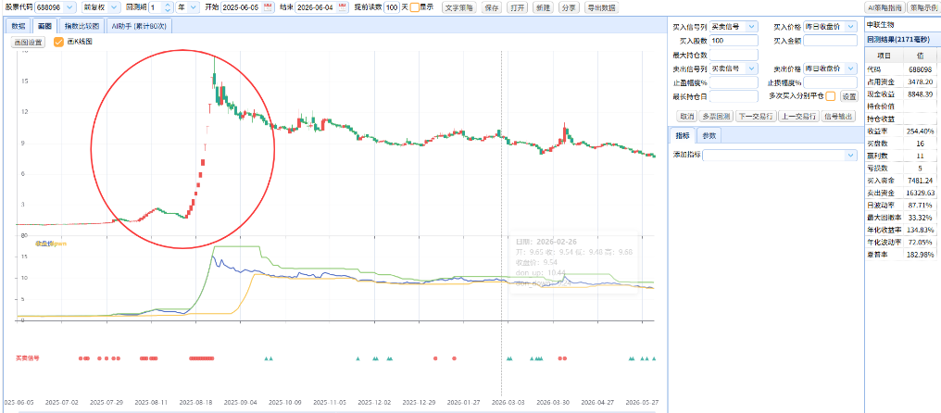
Task: Click the 保存 button
Action: point(491,7)
